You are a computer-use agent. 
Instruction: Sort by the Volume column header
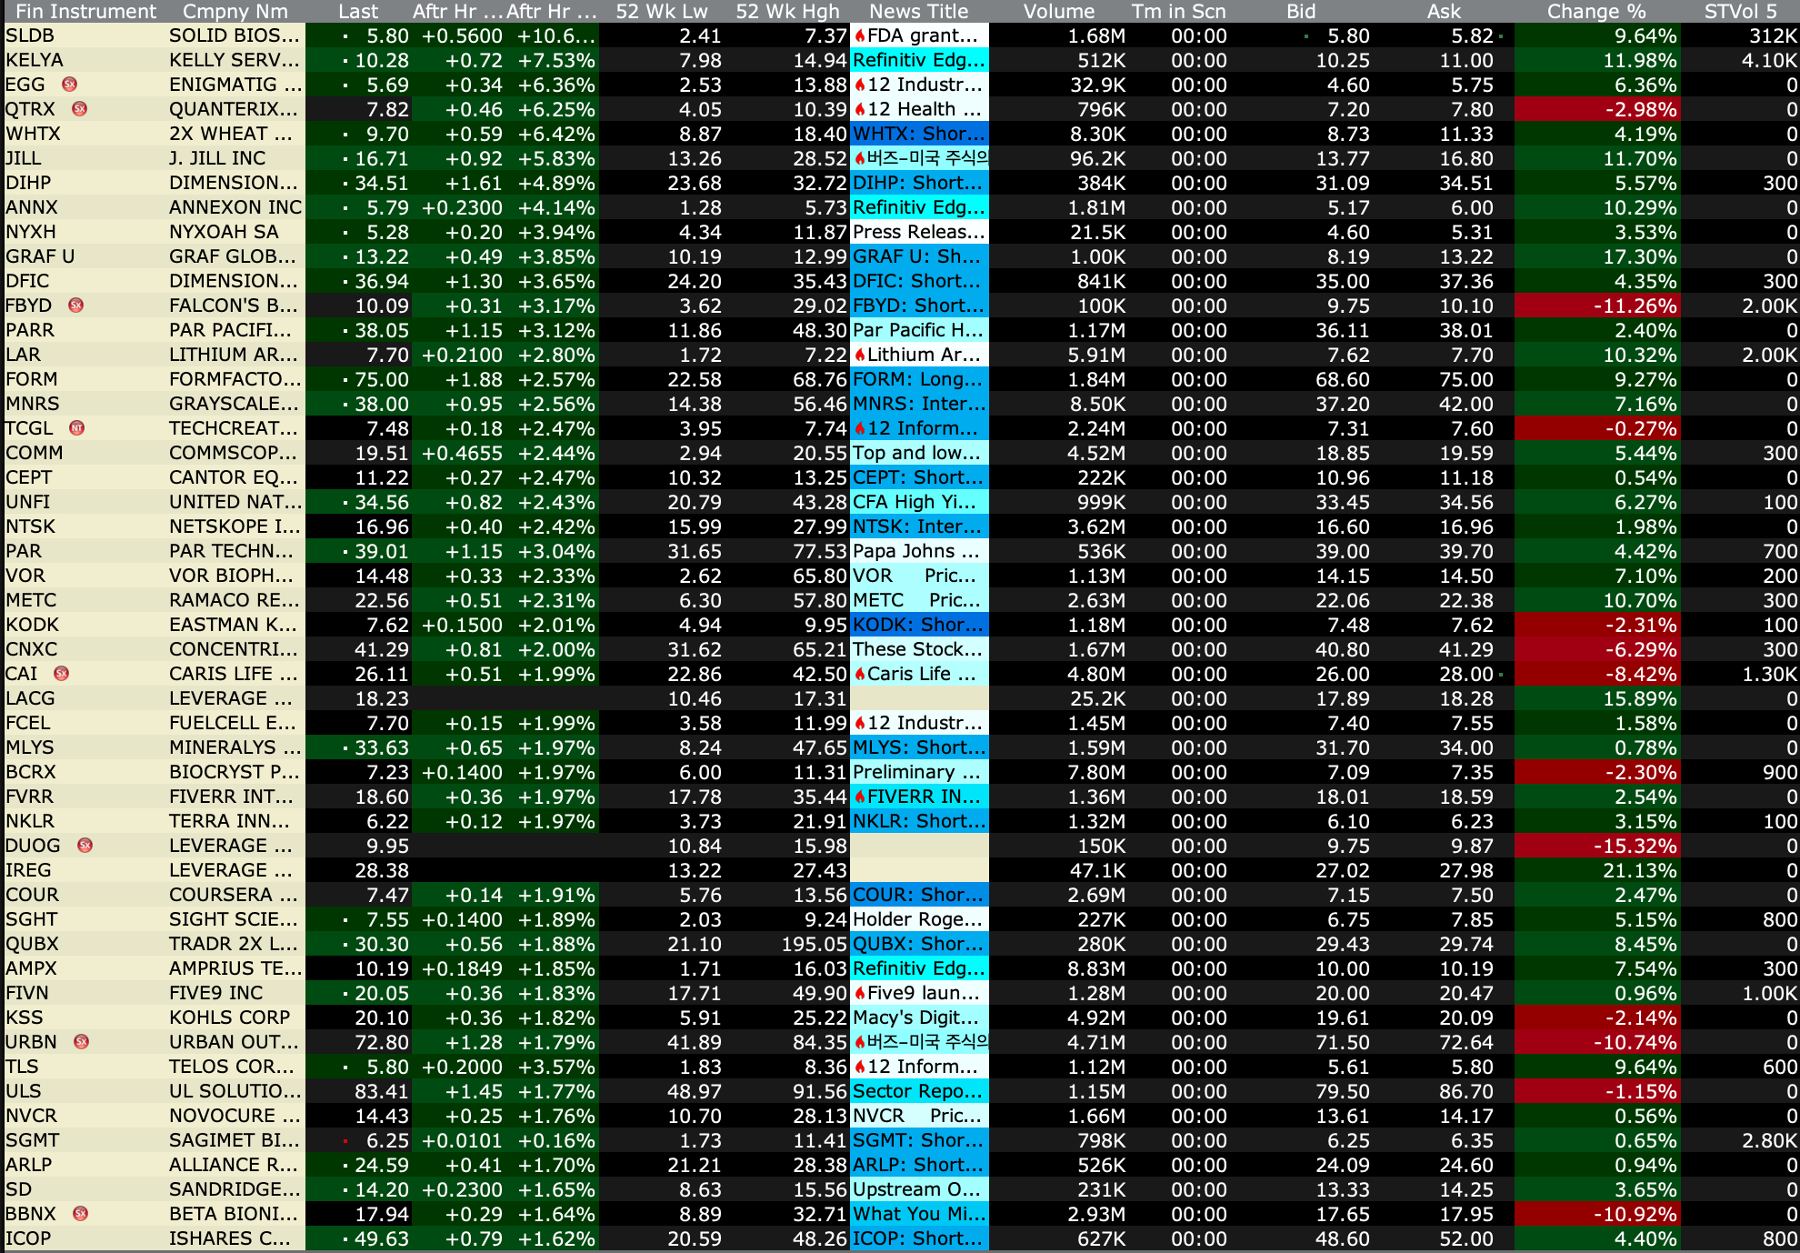1058,11
